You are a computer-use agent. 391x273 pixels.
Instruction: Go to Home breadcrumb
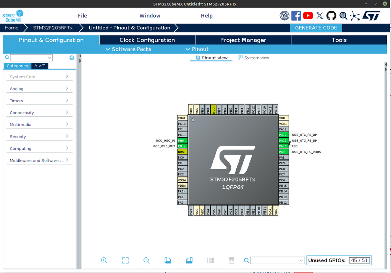click(x=11, y=28)
